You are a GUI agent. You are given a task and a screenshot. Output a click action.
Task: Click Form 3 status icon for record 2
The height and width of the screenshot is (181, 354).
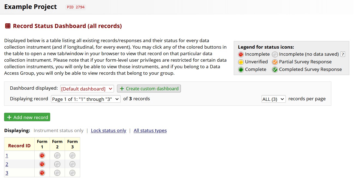tap(72, 164)
